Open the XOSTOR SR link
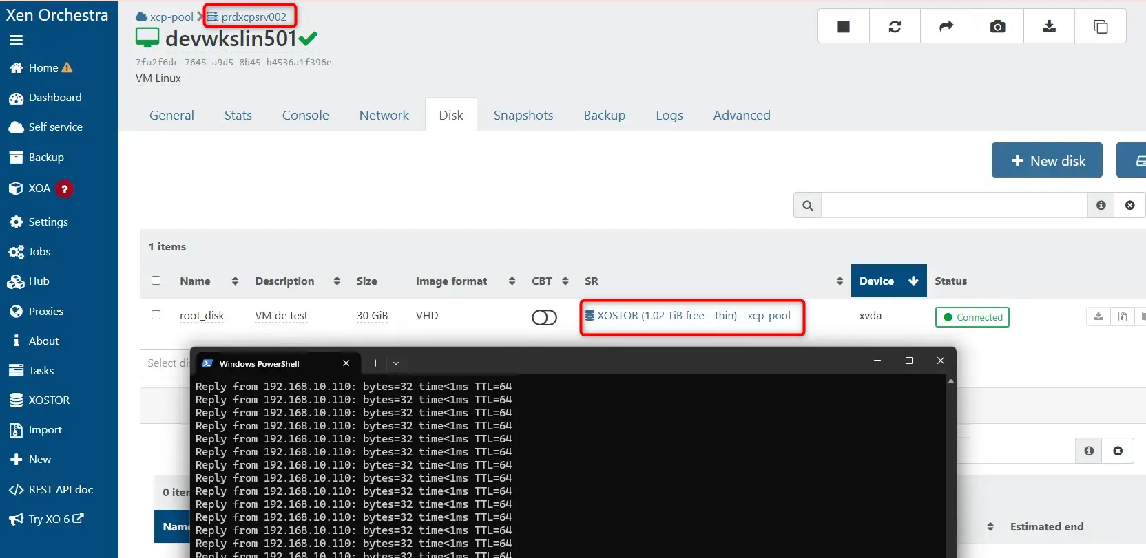This screenshot has width=1146, height=558. (x=688, y=316)
